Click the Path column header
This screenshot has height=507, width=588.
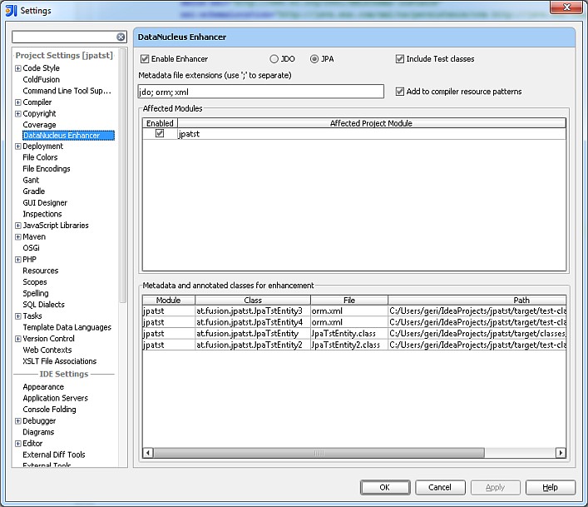coord(477,301)
